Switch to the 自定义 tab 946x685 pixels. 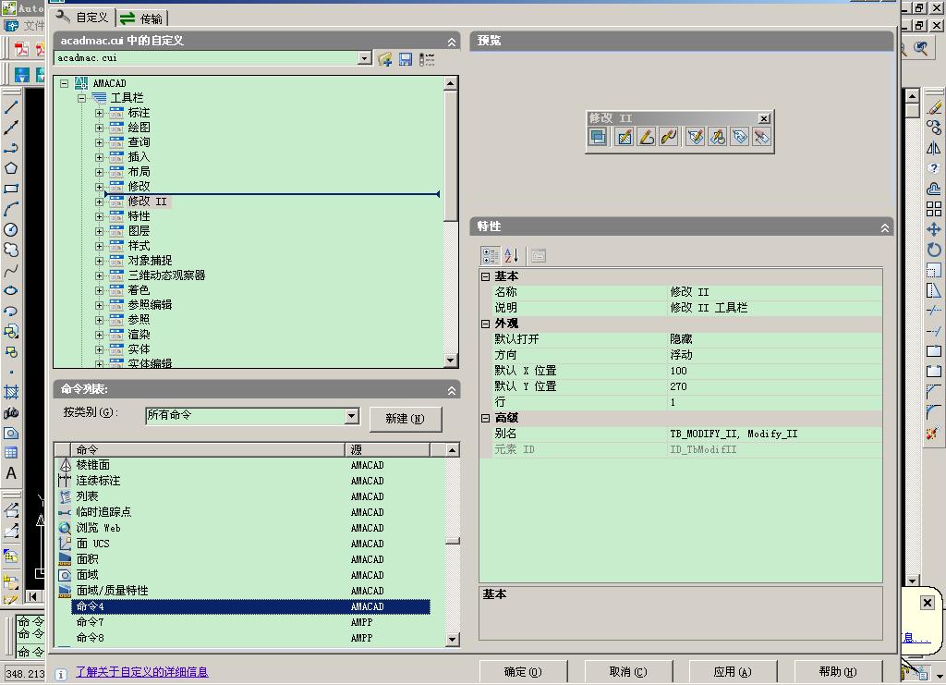coord(82,17)
